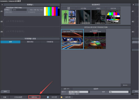Click the button between 关闭 and 管理设备
This screenshot has height=100, width=139.
pyautogui.click(x=18, y=97)
